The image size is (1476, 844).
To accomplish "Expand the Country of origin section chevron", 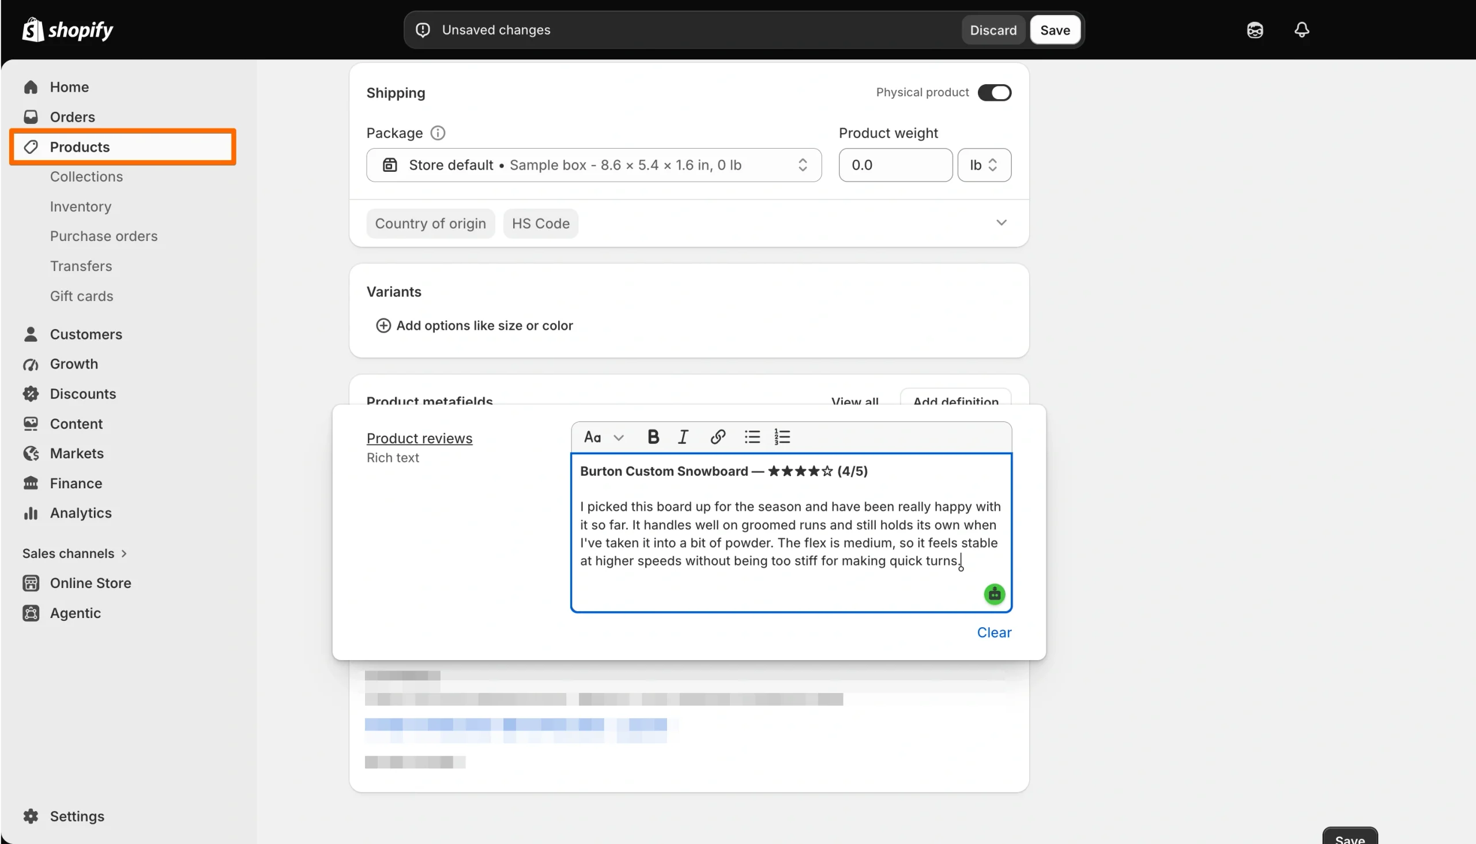I will [x=1001, y=223].
